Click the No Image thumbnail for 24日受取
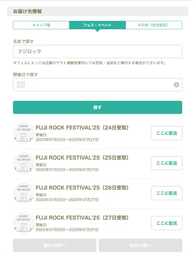The width and height of the screenshot is (193, 253). click(x=24, y=133)
